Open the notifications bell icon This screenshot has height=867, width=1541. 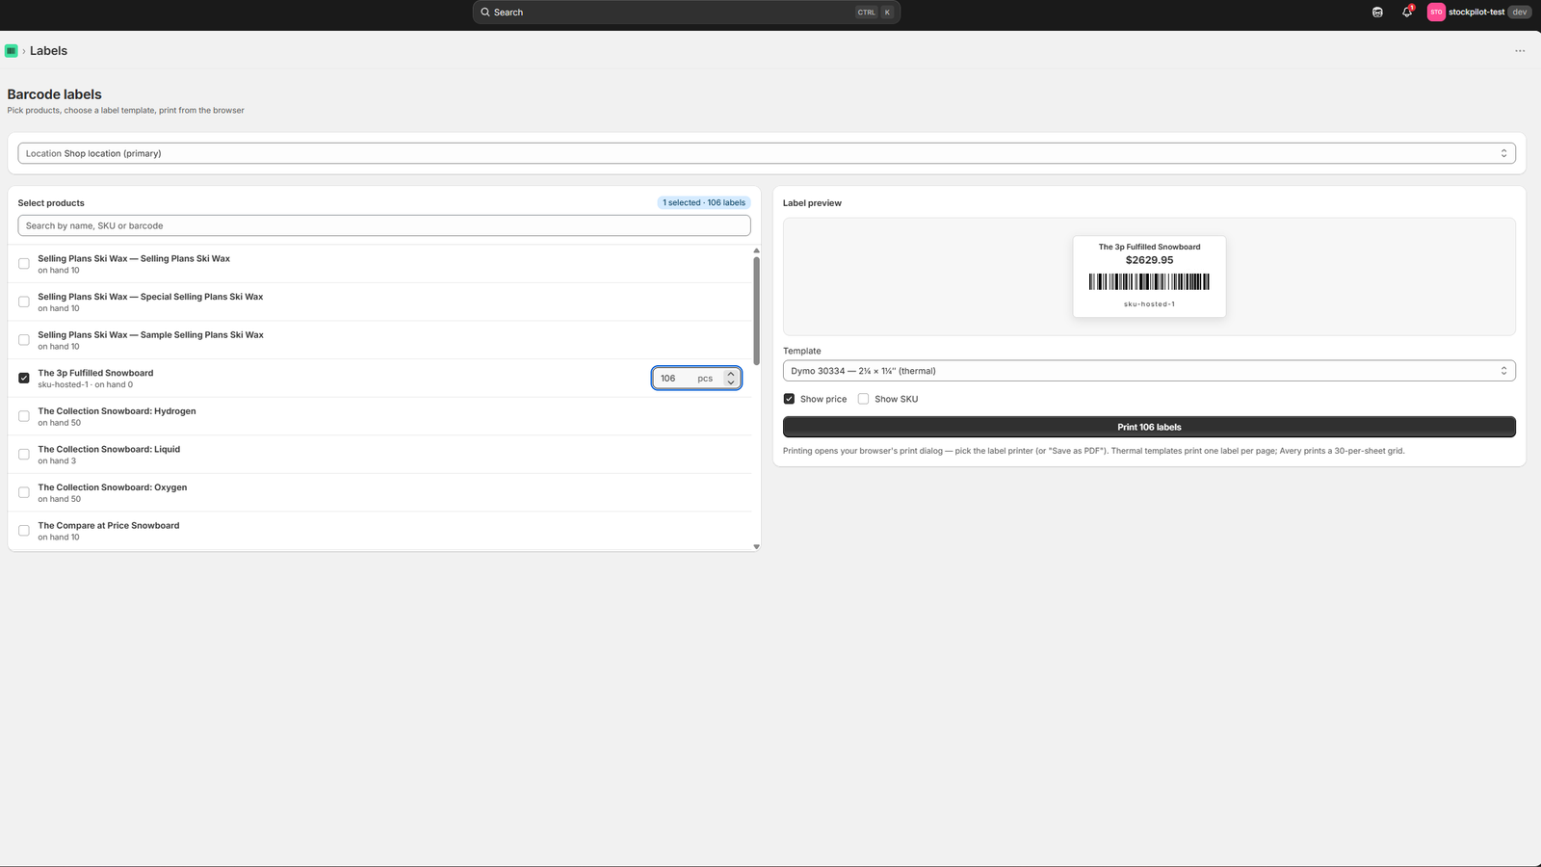click(1406, 13)
